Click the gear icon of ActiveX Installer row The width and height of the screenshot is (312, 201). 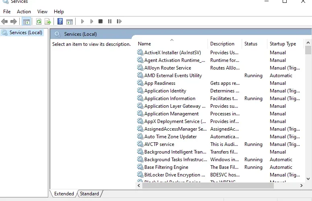tap(140, 52)
